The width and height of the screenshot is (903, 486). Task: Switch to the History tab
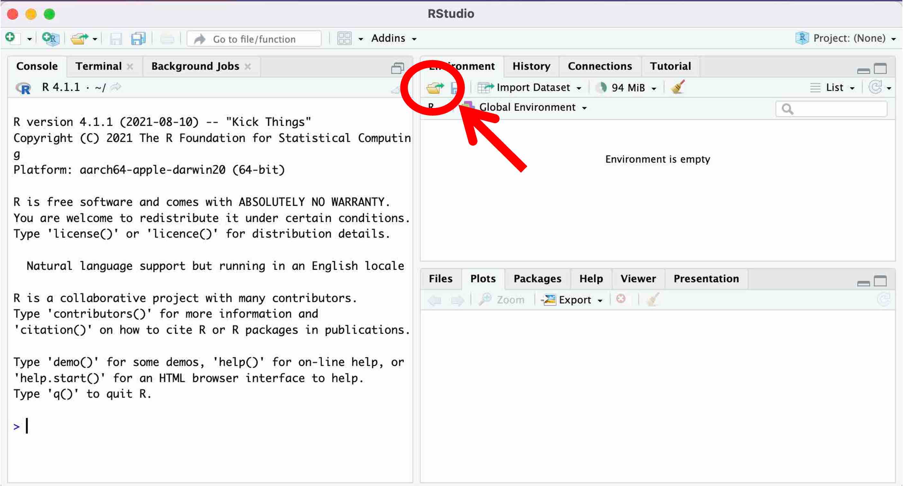531,66
